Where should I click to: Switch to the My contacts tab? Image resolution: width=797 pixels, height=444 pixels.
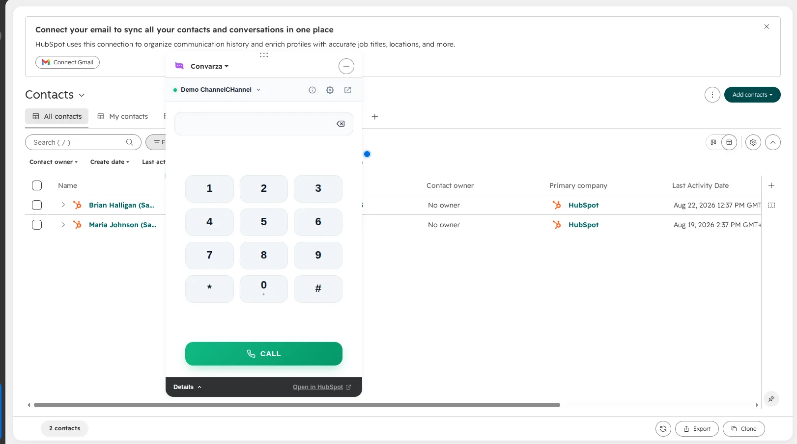point(123,117)
